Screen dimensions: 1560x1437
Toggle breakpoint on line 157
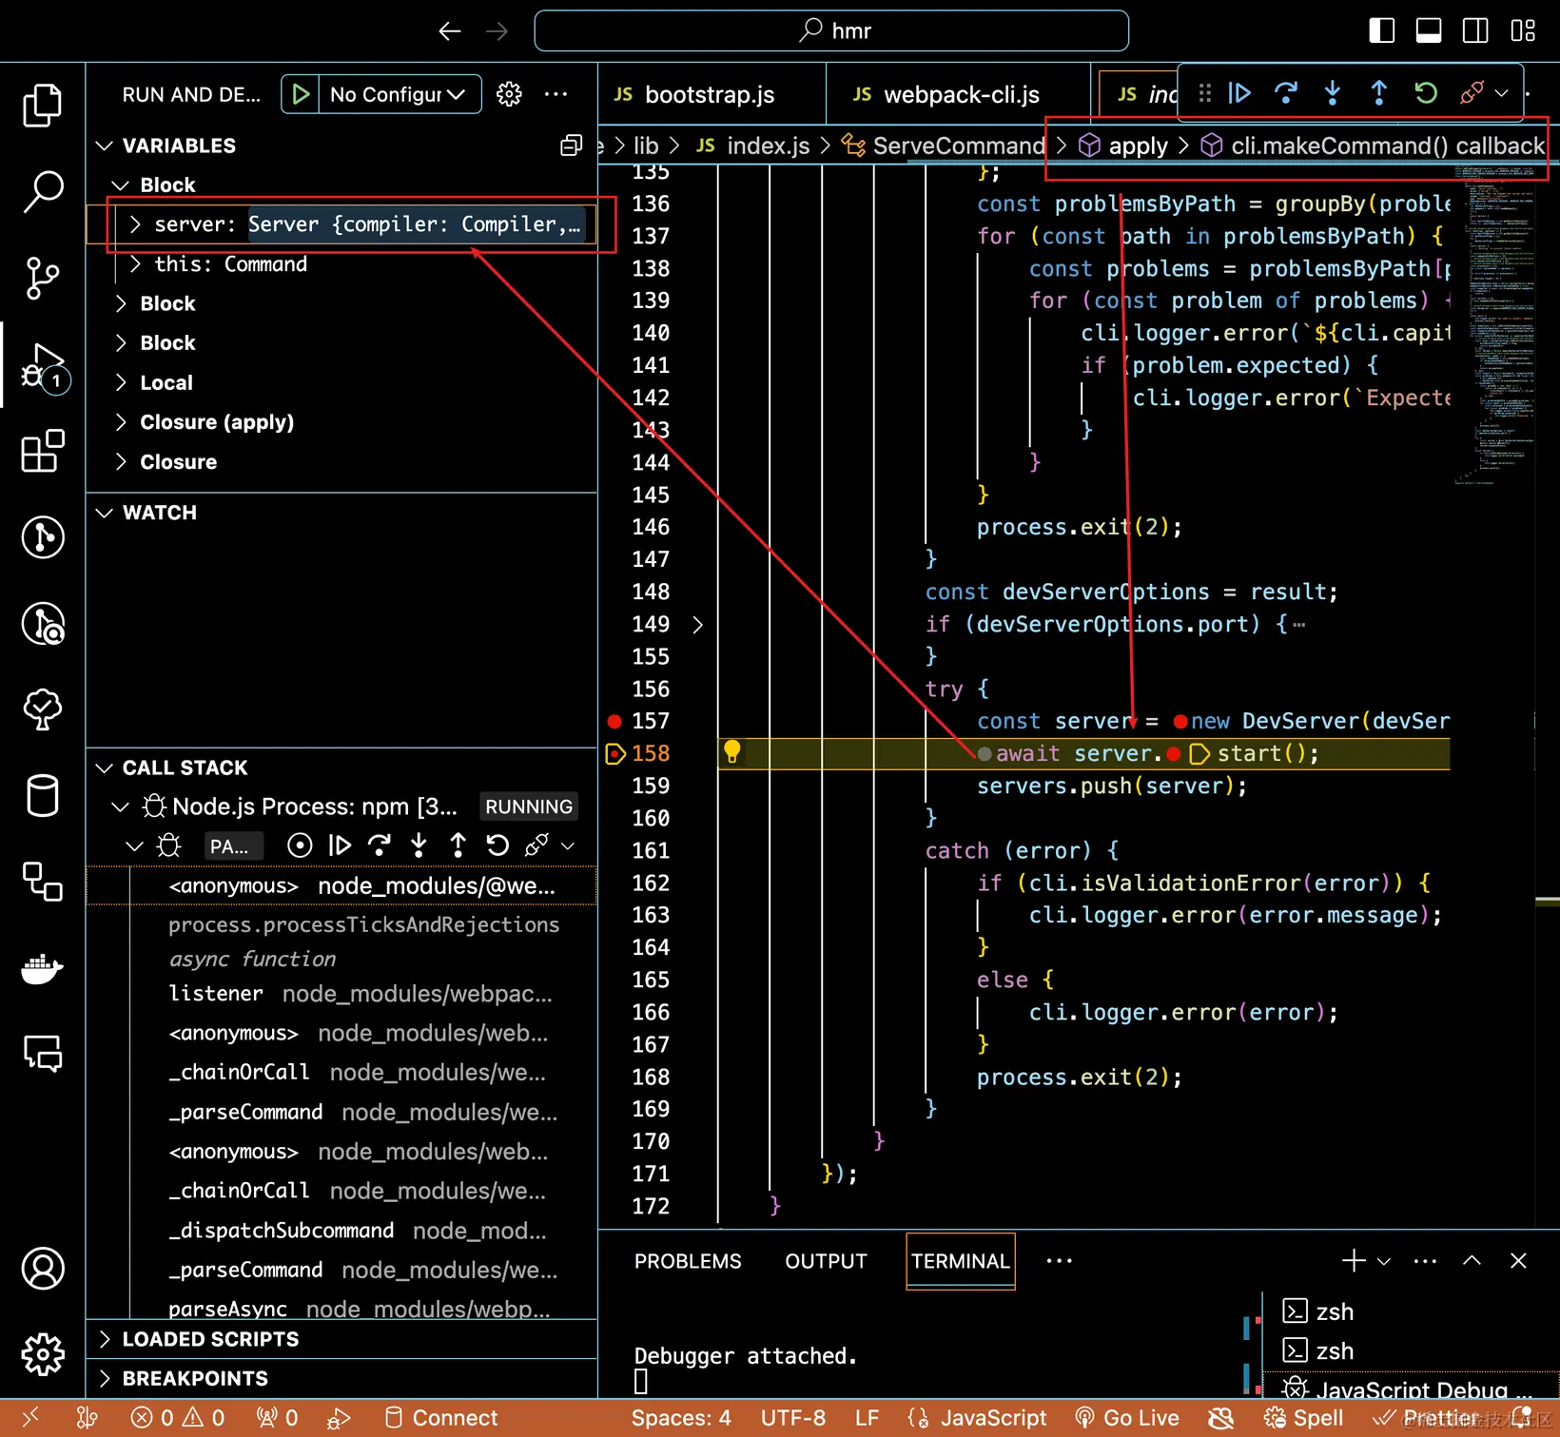[x=614, y=721]
